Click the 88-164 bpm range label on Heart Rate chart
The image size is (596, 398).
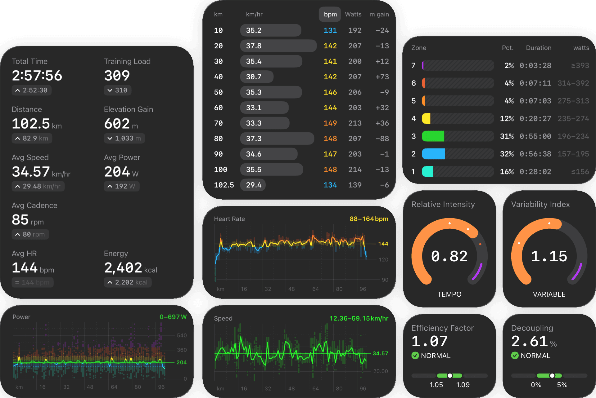coord(369,219)
